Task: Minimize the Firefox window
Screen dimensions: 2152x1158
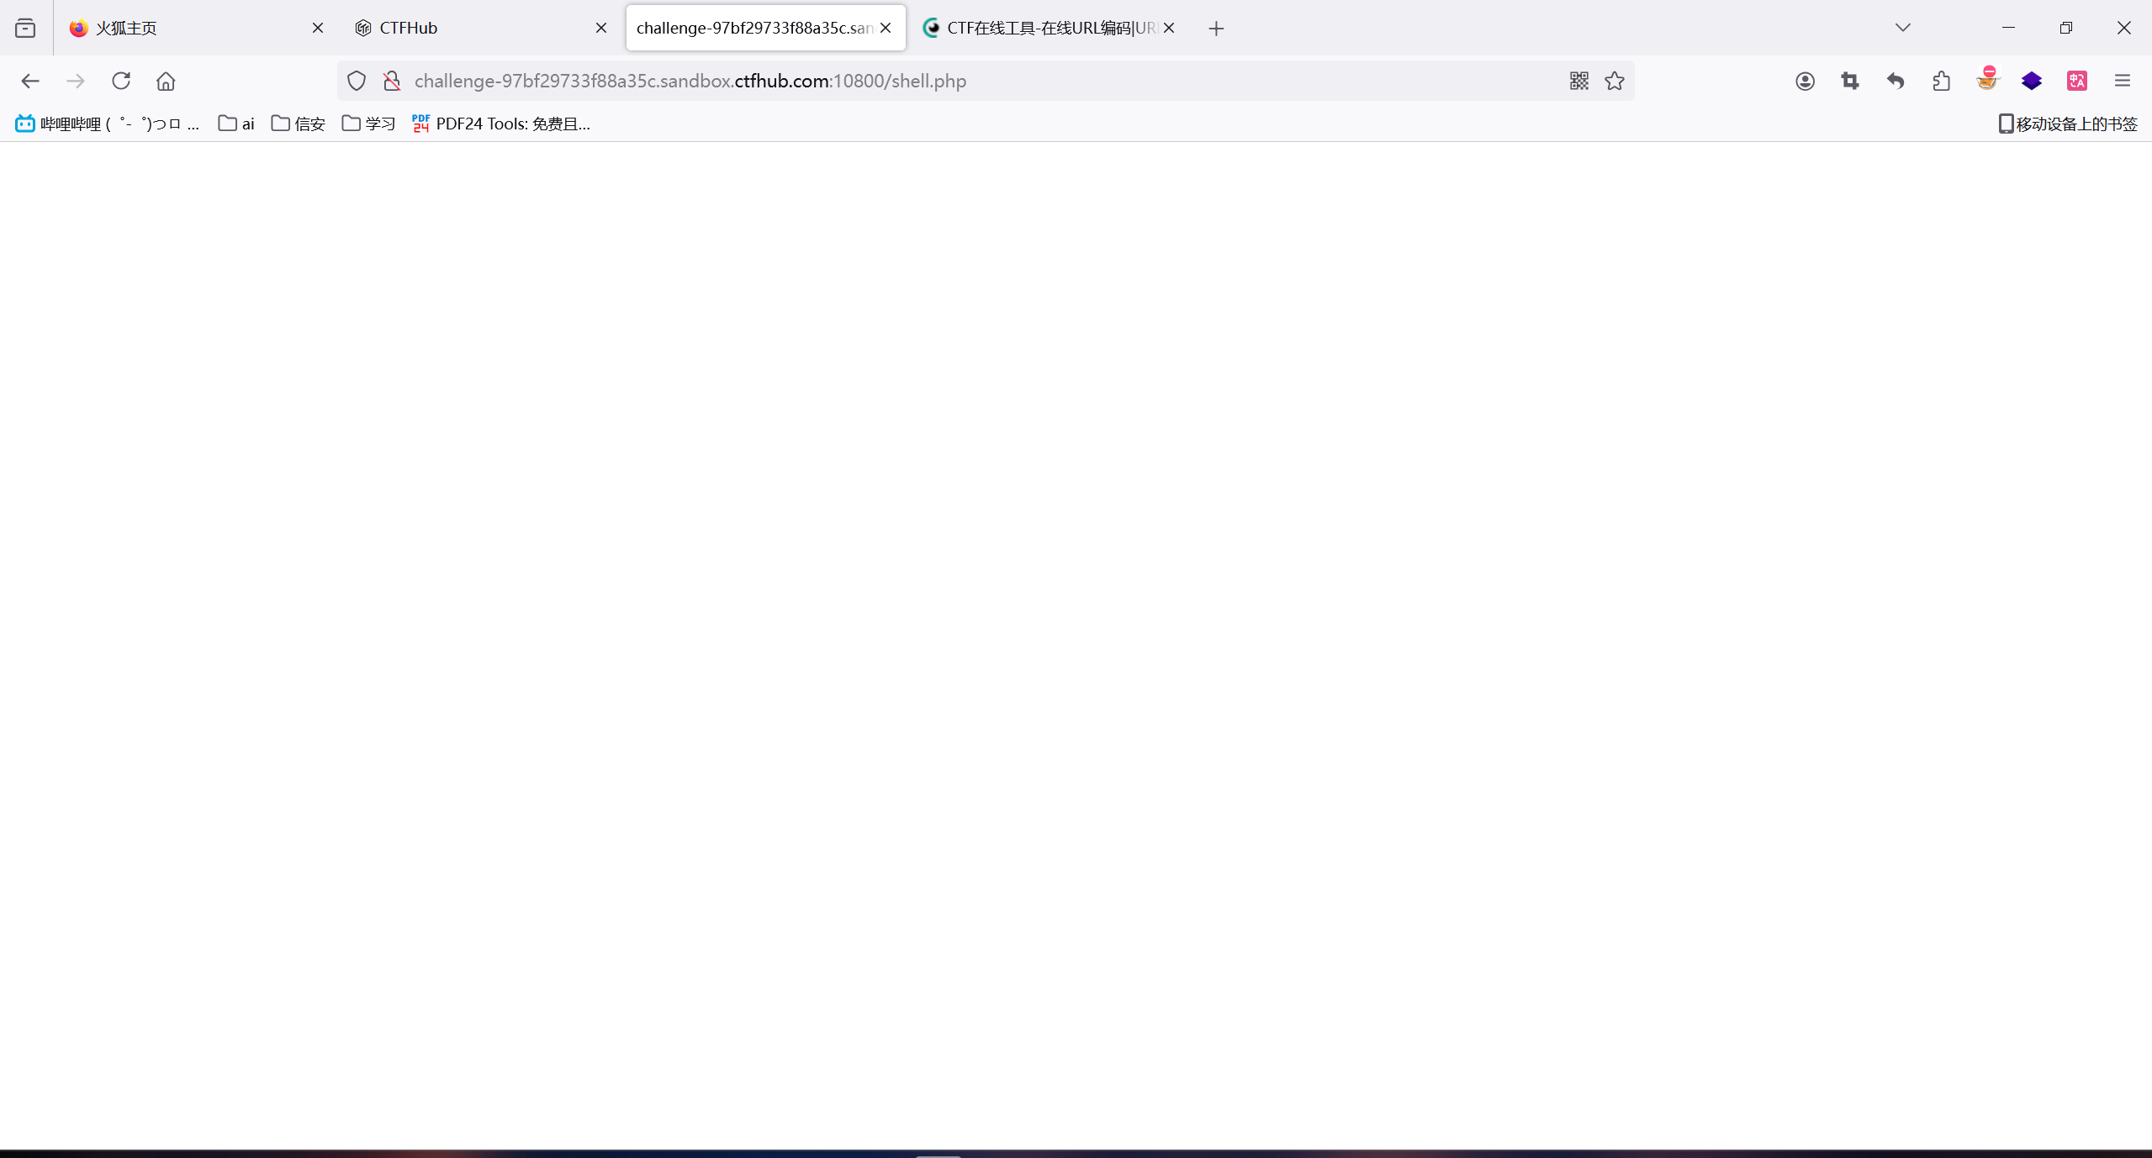Action: [x=2008, y=28]
